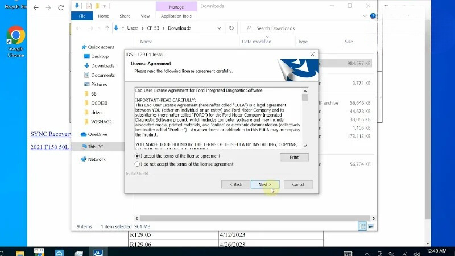The width and height of the screenshot is (455, 256).
Task: Open the Share ribbon tab
Action: coord(125,16)
